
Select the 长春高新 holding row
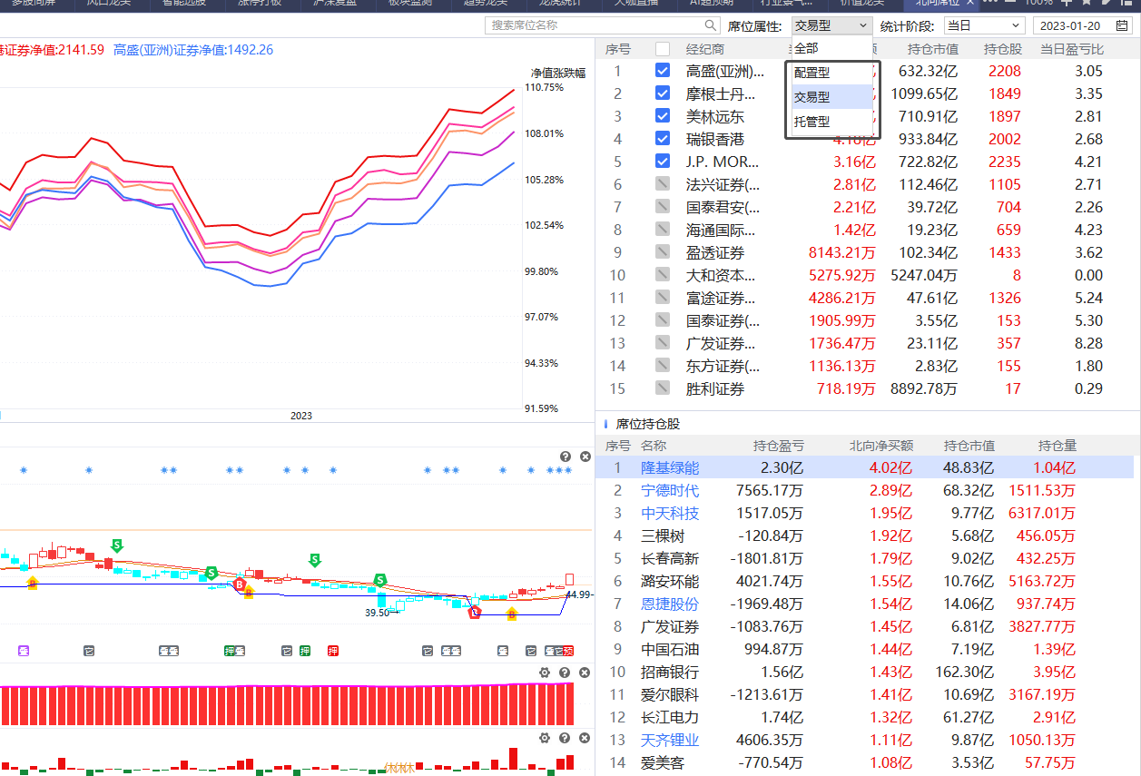(x=864, y=558)
